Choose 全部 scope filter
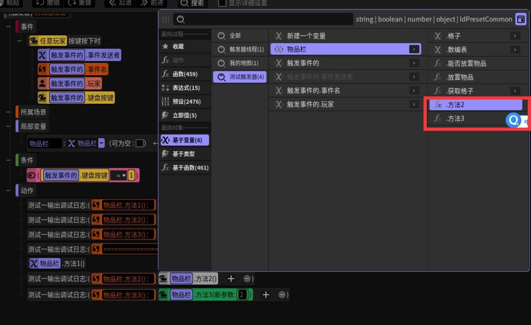The width and height of the screenshot is (531, 325). point(240,35)
